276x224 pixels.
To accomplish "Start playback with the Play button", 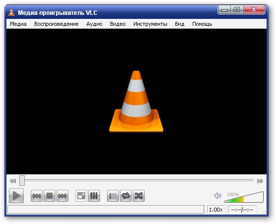I will [x=16, y=196].
